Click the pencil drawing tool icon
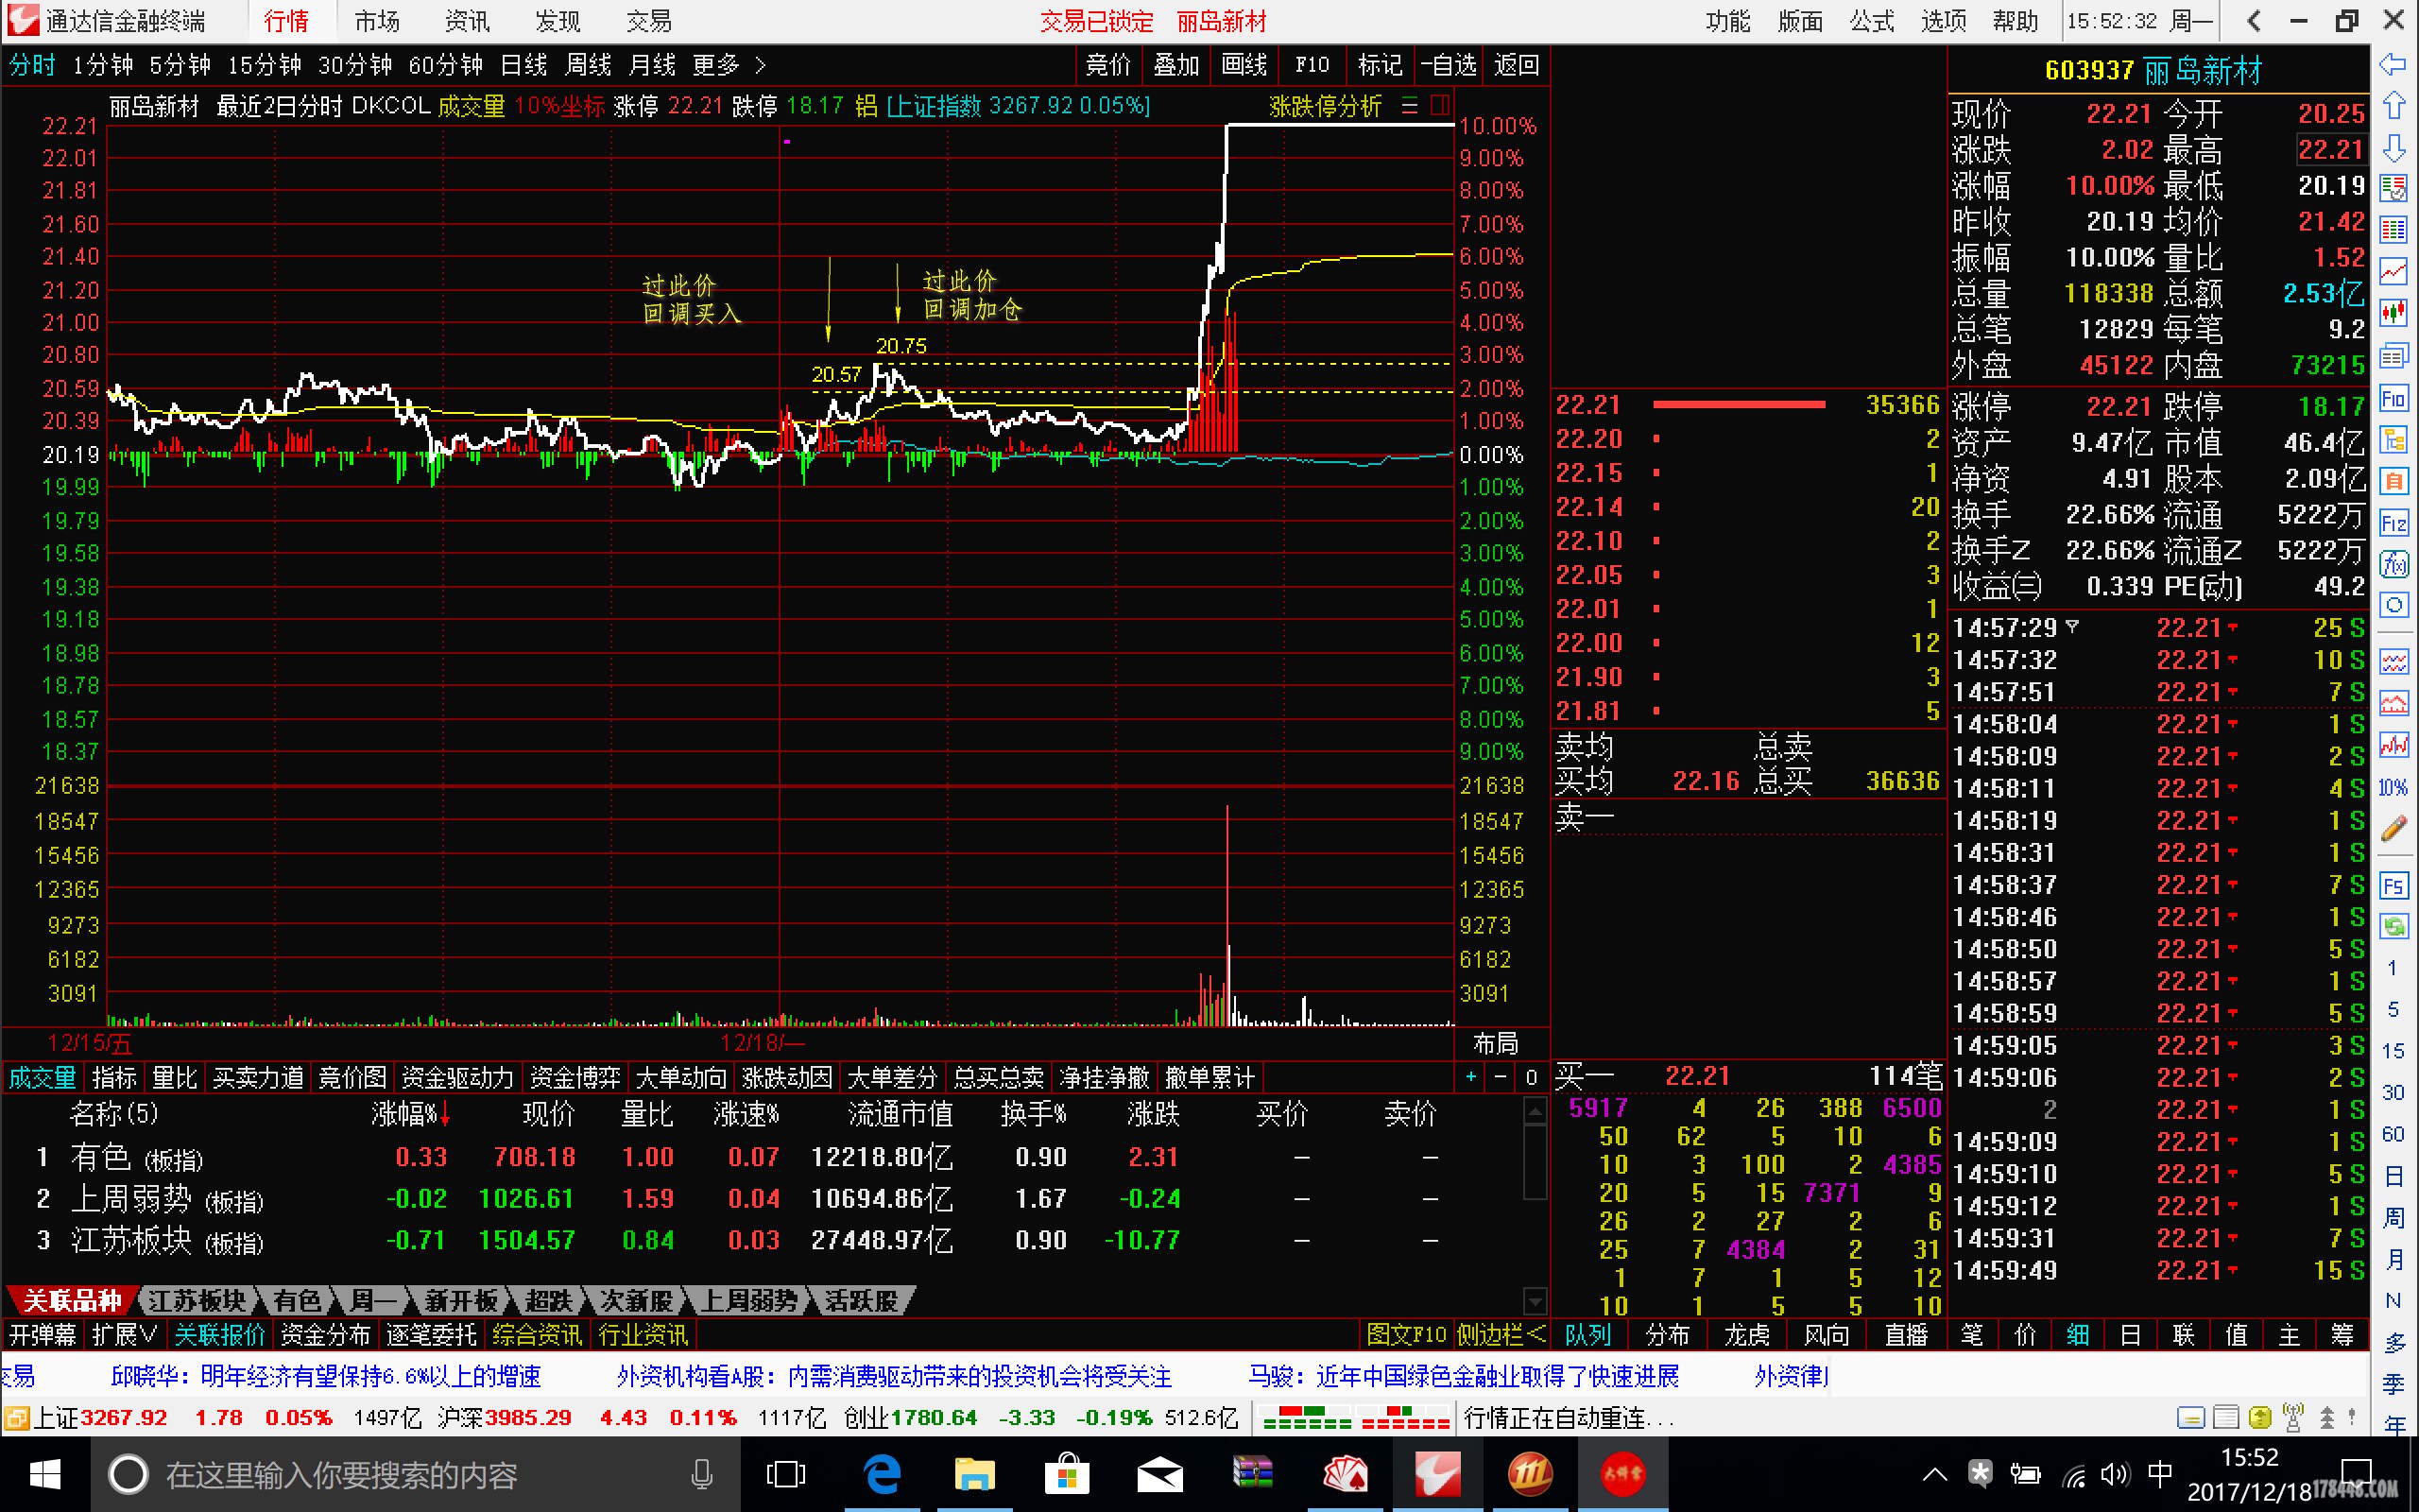The image size is (2419, 1512). pos(2393,829)
